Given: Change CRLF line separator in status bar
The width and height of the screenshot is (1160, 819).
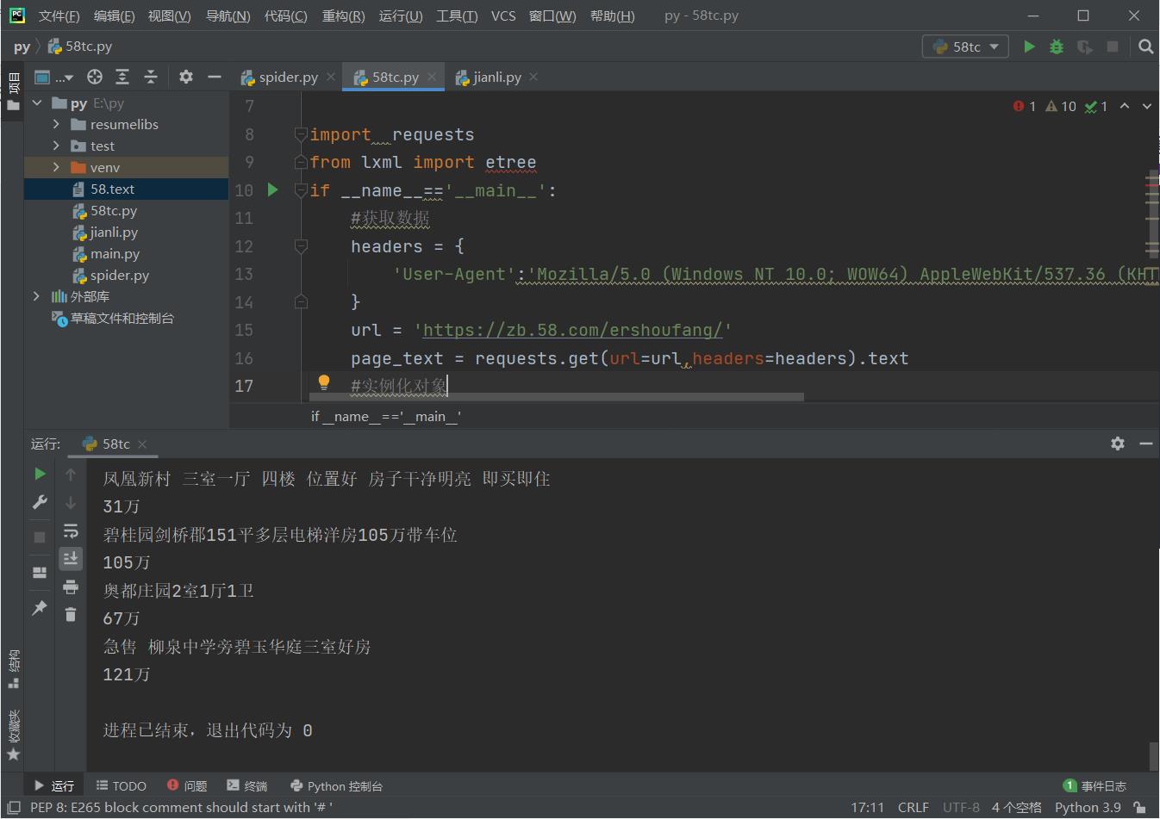Looking at the screenshot, I should point(913,807).
